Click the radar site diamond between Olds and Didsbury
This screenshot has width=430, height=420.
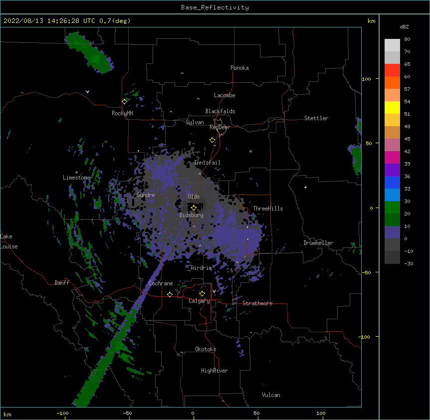click(x=194, y=208)
